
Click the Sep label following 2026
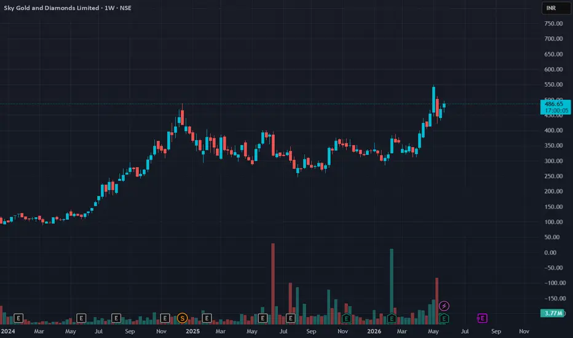pos(496,331)
